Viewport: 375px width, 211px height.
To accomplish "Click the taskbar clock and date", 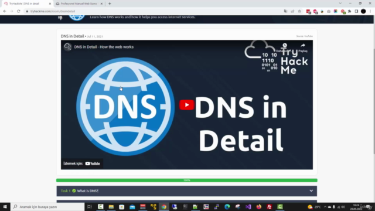I will point(356,207).
